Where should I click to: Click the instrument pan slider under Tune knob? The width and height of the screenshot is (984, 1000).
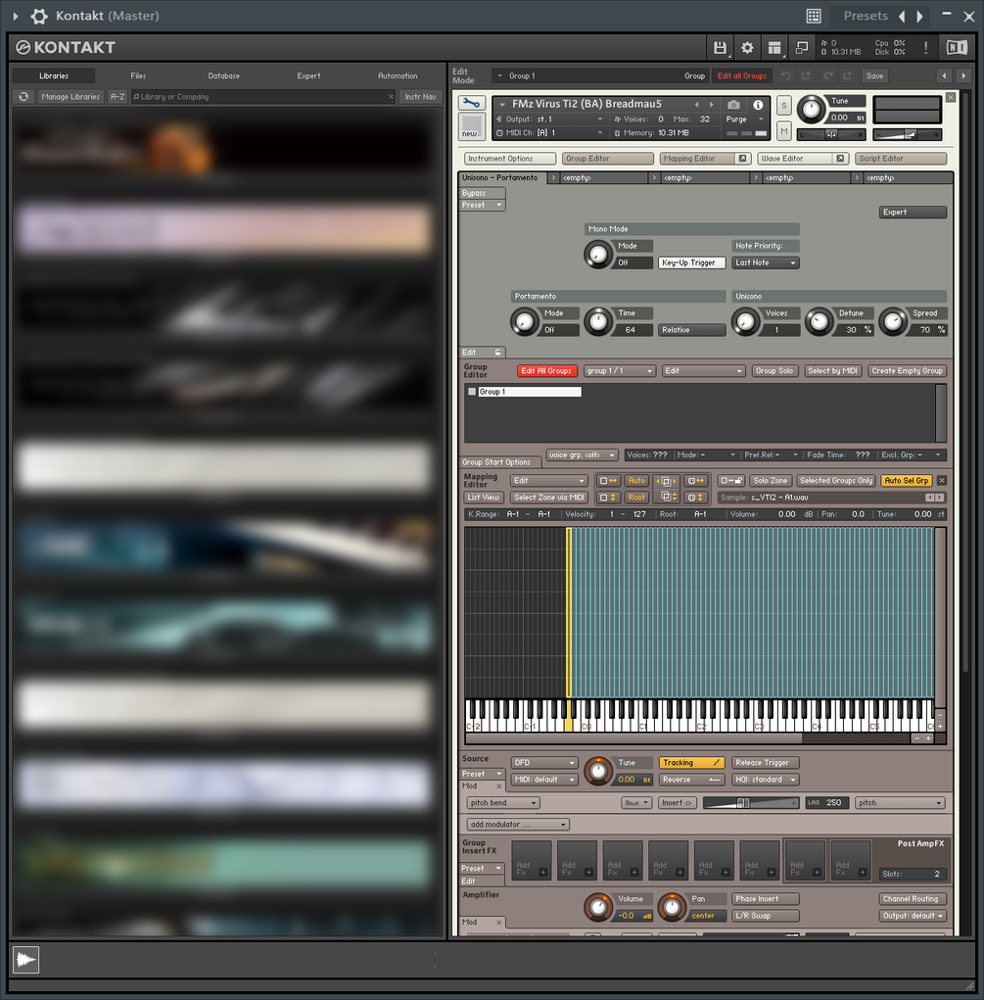[x=831, y=134]
